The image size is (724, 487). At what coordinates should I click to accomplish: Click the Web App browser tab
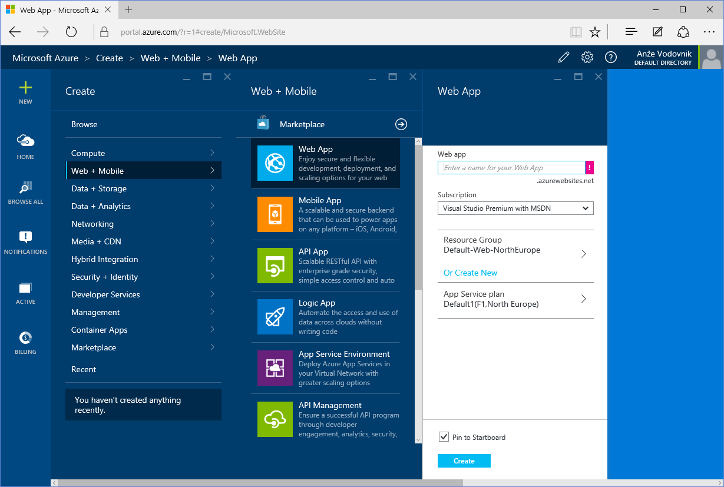coord(59,10)
